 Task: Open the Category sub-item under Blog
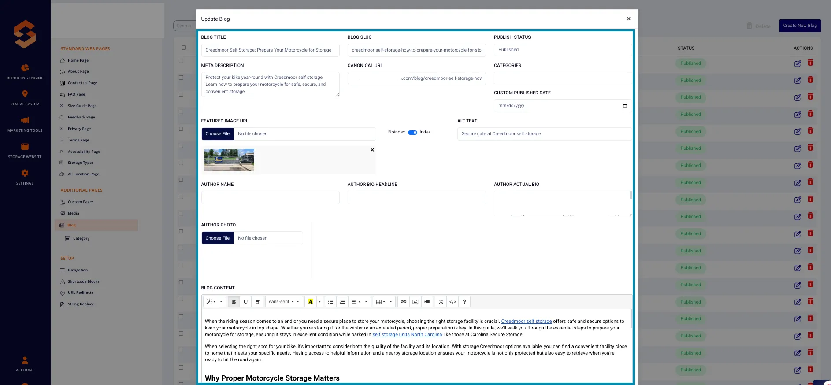click(x=81, y=238)
